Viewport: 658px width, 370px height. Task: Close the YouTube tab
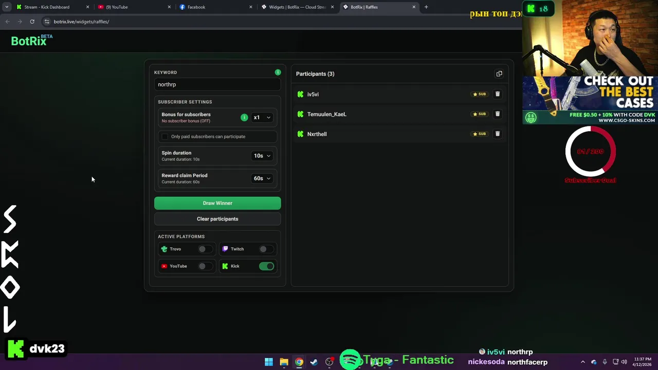(169, 7)
